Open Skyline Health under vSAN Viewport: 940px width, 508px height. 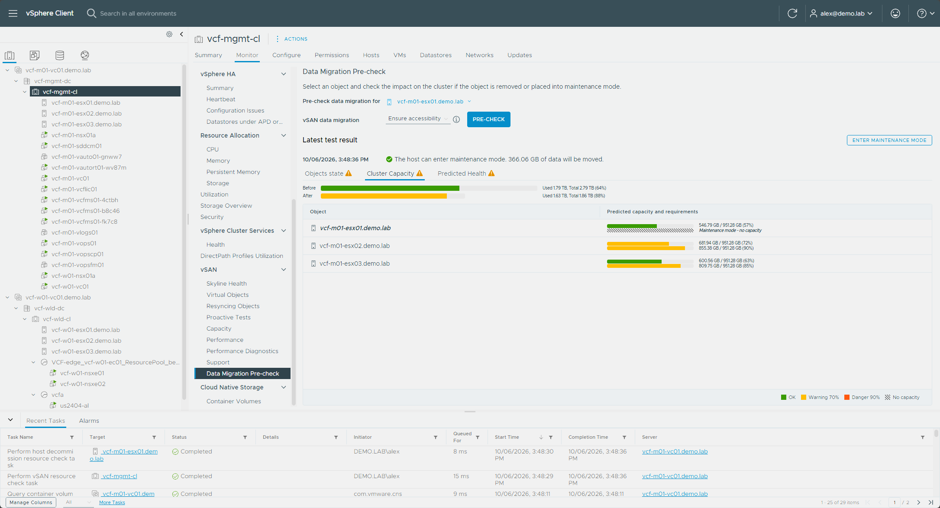click(x=226, y=283)
